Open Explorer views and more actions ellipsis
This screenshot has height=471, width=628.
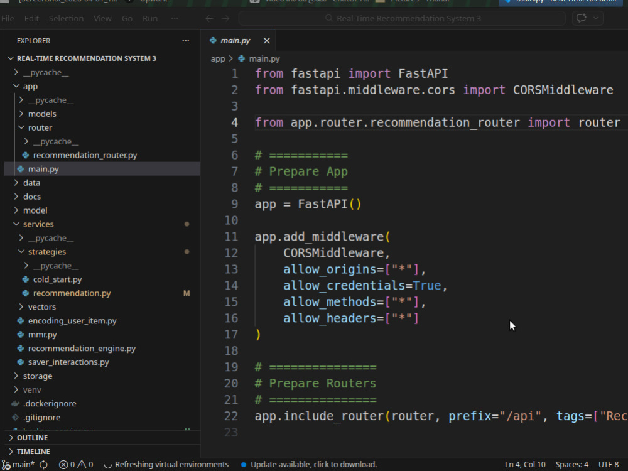point(185,41)
